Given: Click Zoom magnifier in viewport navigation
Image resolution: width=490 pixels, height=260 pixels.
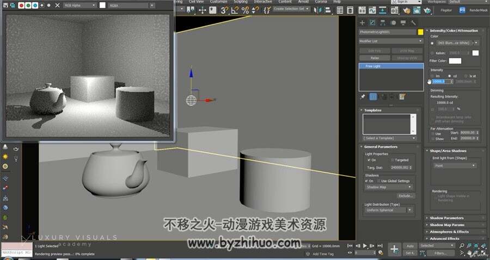Looking at the screenshot, I should pos(462,246).
